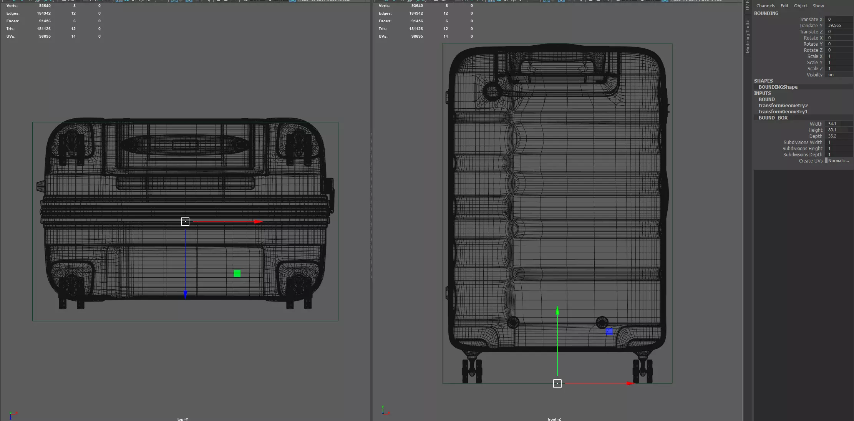Click the Depth field showing 35.2
The height and width of the screenshot is (421, 854).
point(839,136)
